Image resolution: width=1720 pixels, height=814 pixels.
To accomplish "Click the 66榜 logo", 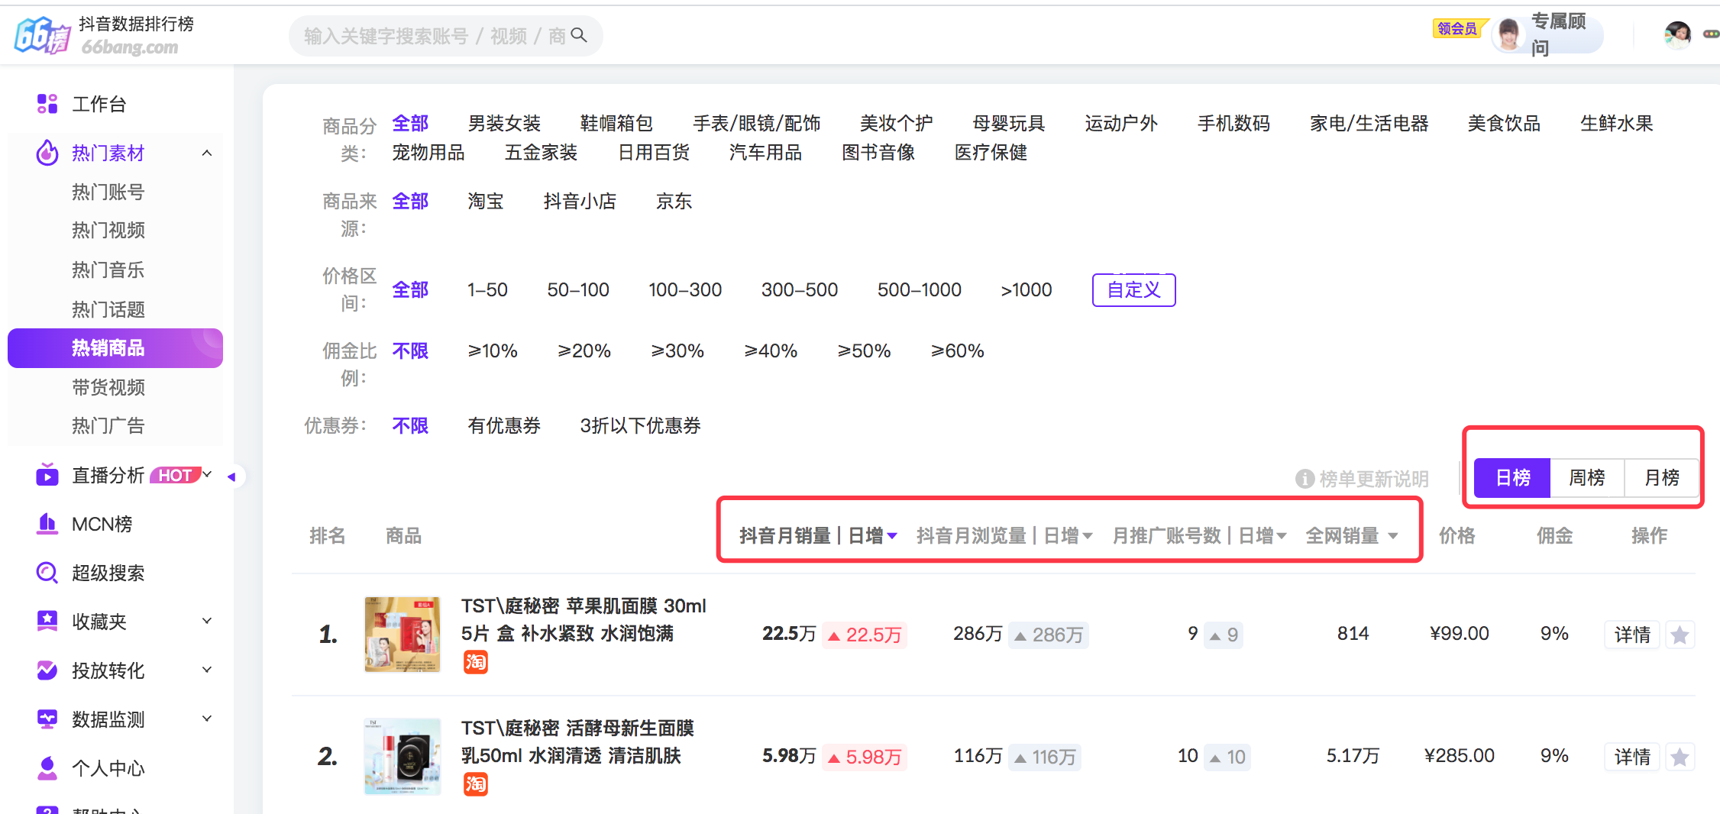I will [x=43, y=35].
